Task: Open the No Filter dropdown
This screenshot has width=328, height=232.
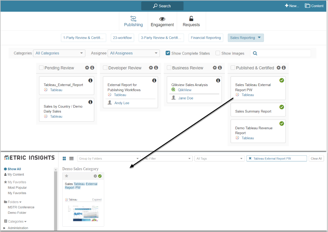Action: pyautogui.click(x=167, y=159)
